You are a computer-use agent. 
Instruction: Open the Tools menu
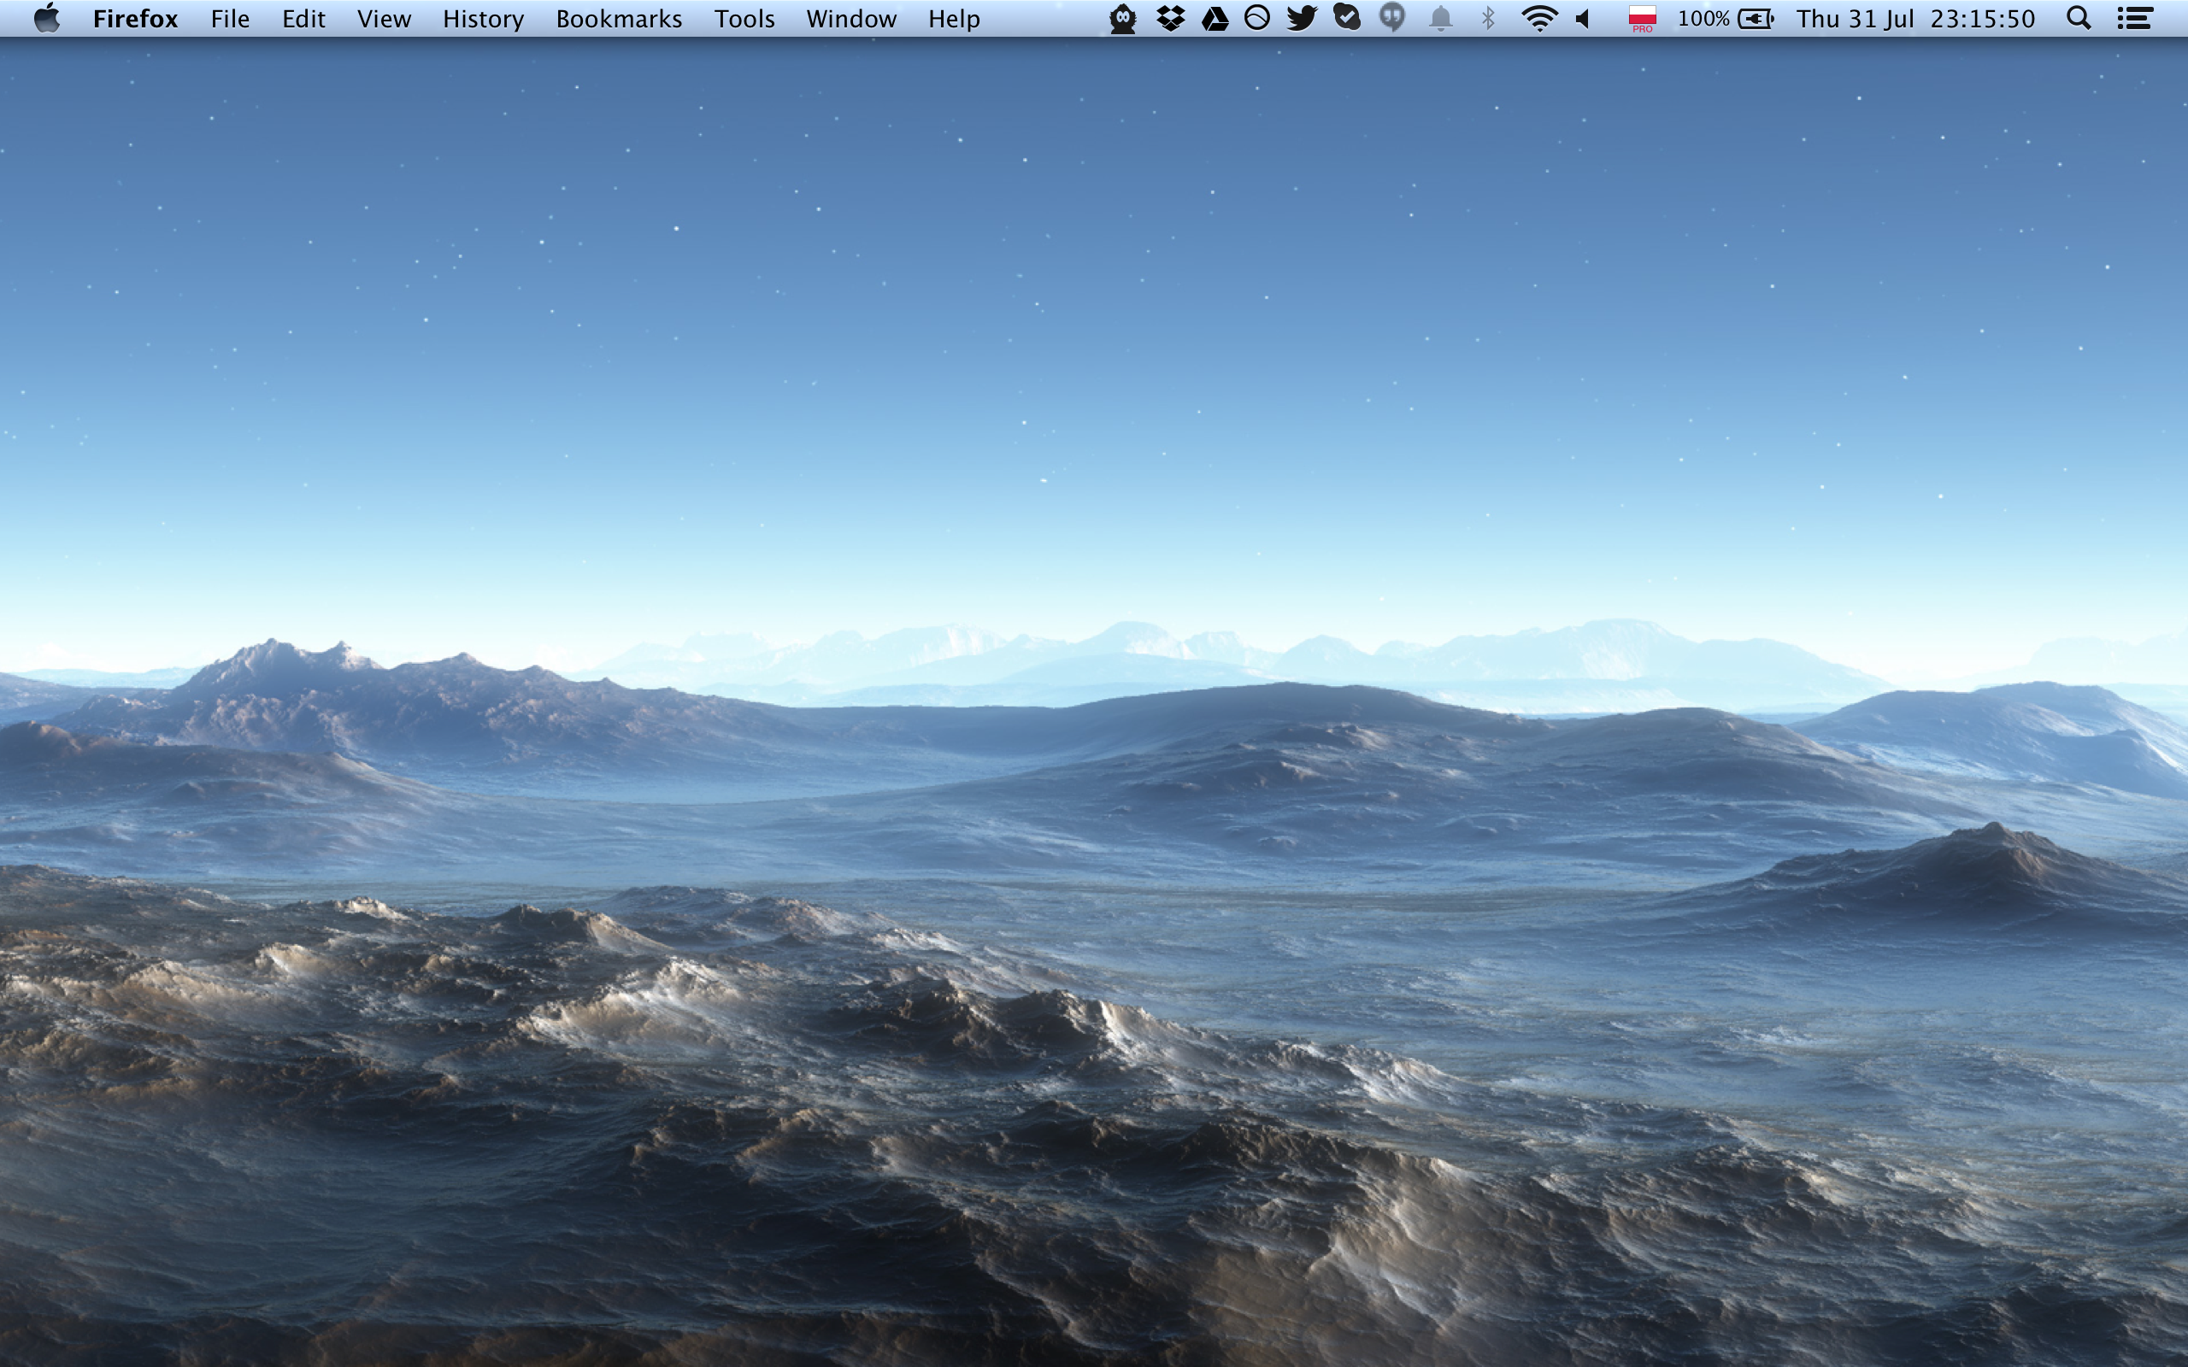744,18
